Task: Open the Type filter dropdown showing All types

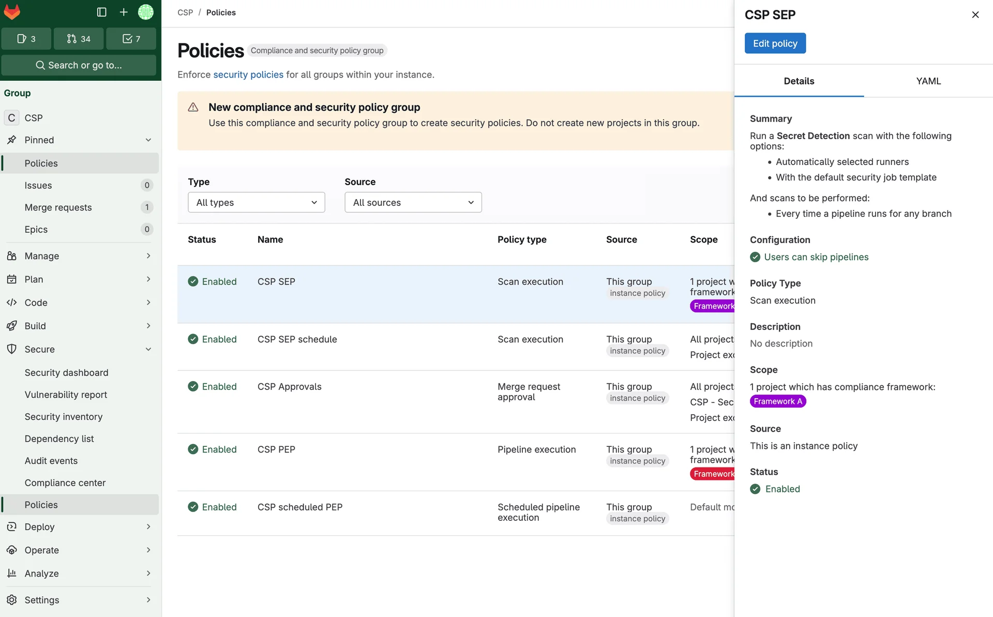Action: click(x=256, y=202)
